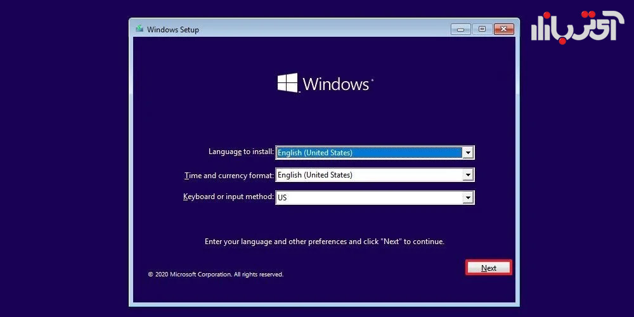Click the "Time and currency format:" label
This screenshot has height=317, width=634.
tap(229, 176)
